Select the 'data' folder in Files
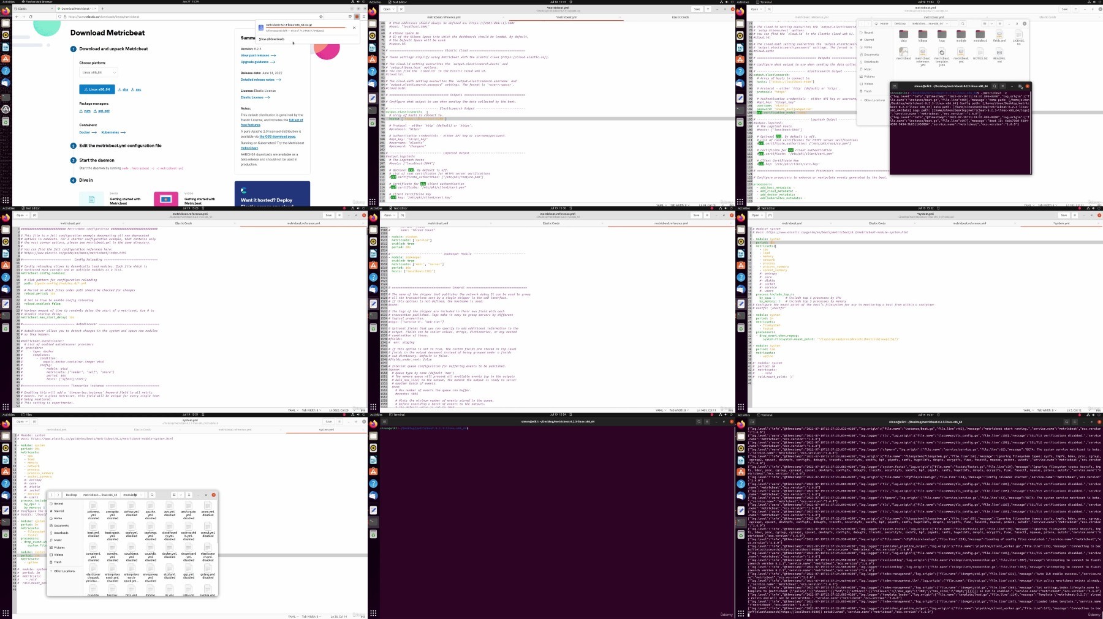 904,36
